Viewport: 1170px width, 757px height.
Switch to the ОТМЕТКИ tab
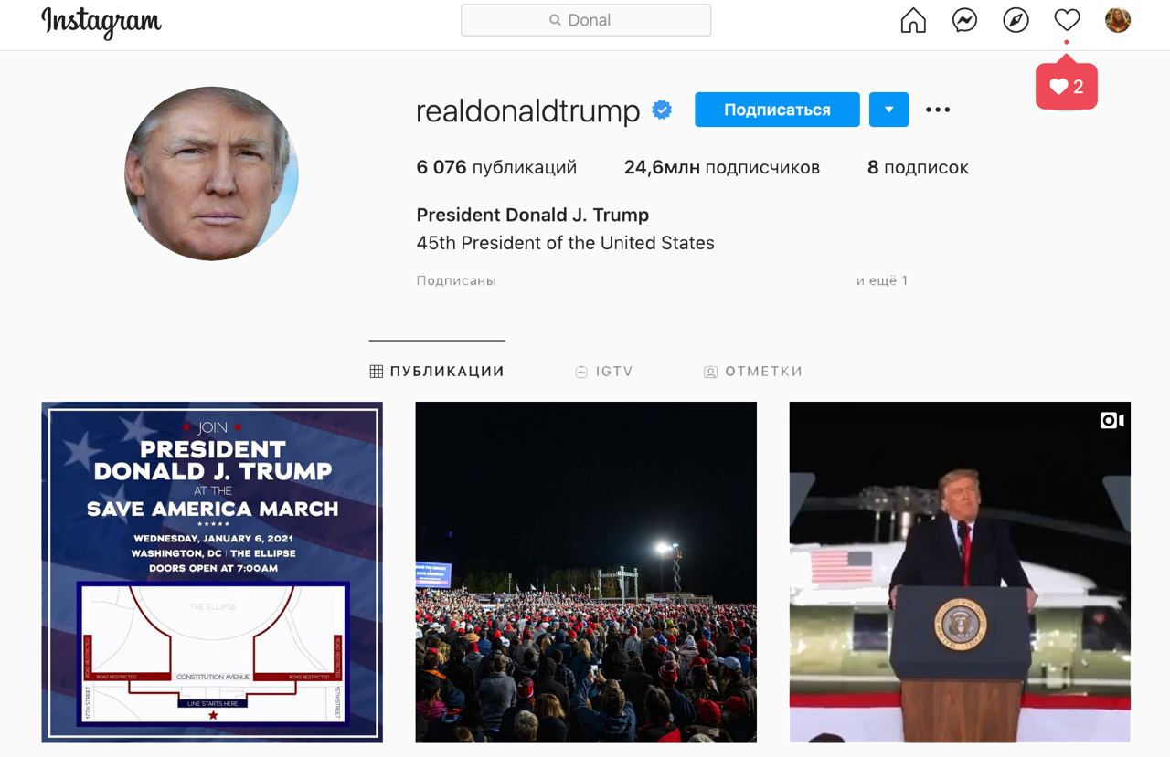click(x=753, y=372)
